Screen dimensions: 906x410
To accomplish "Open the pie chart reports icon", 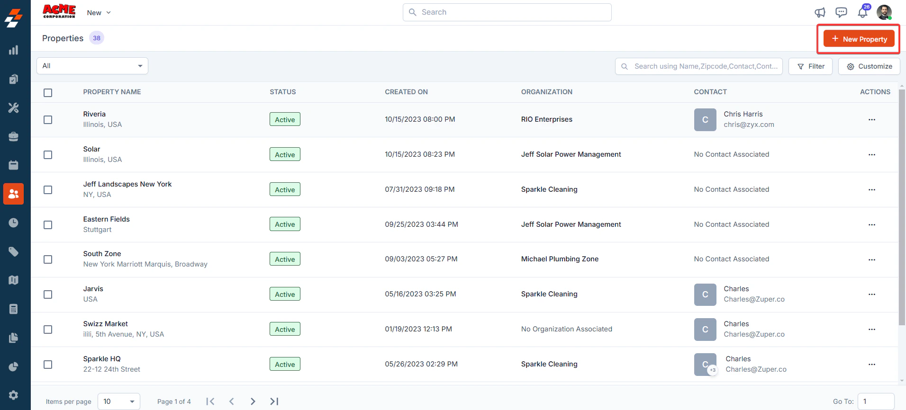I will [13, 366].
